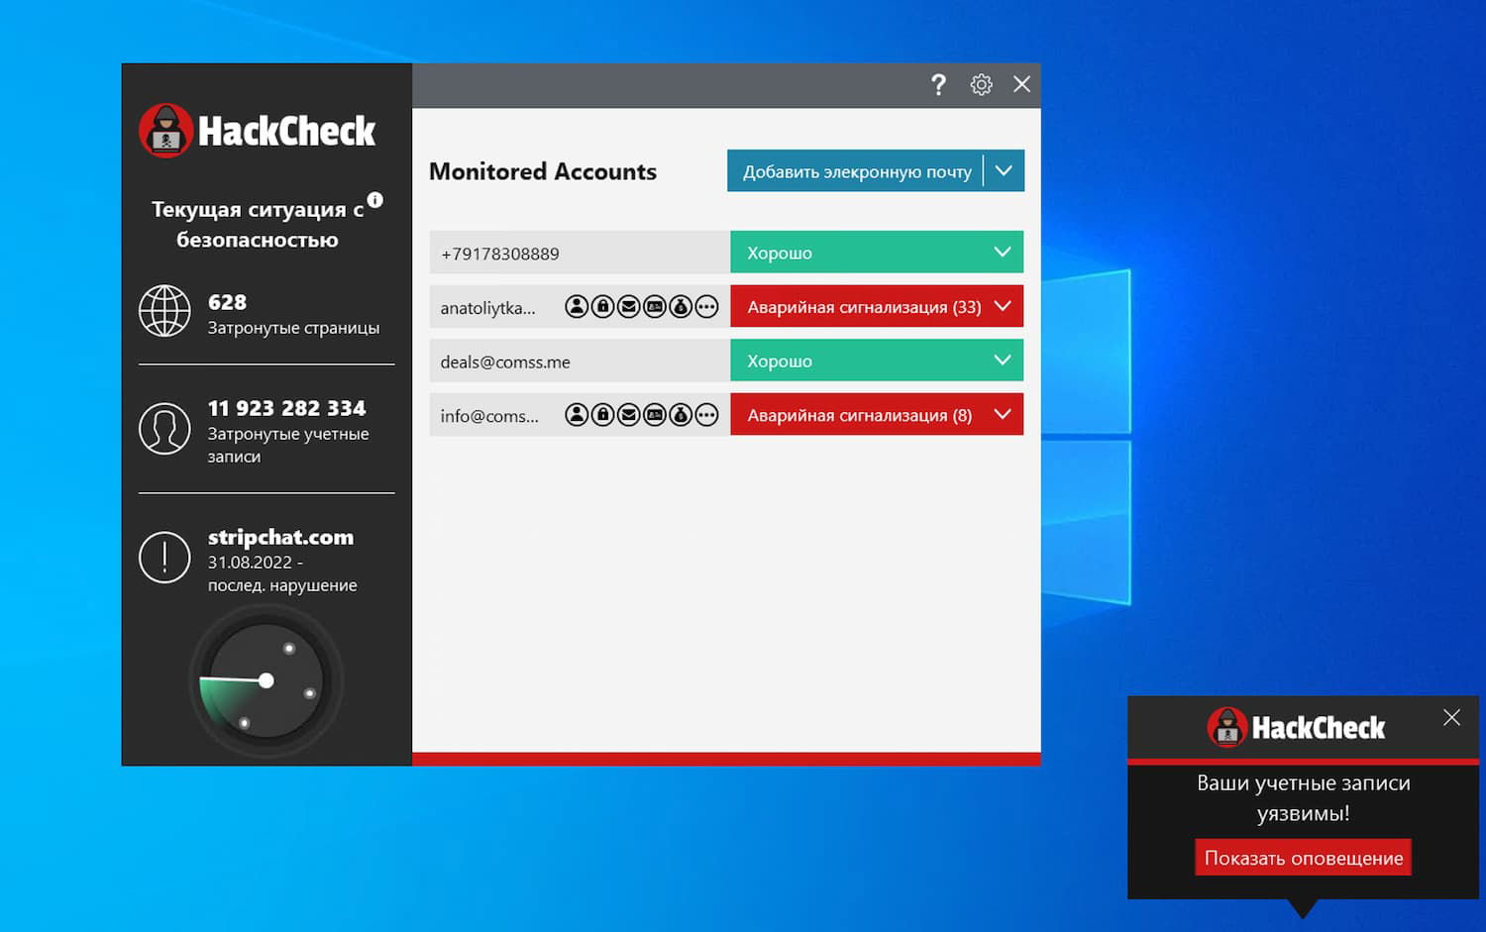The image size is (1486, 932).
Task: Click the 'Показать оповещение' button
Action: [x=1304, y=858]
